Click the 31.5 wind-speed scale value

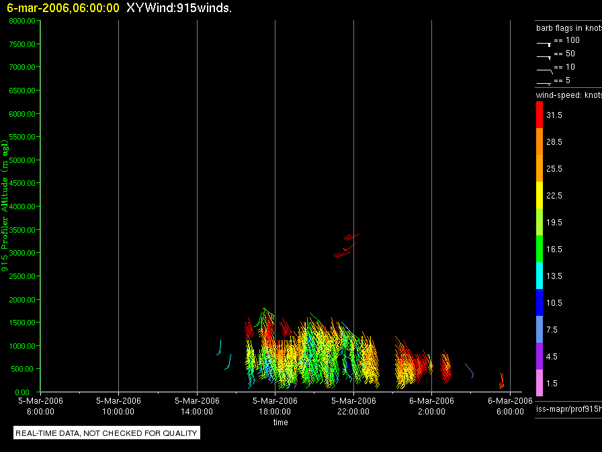(x=554, y=115)
